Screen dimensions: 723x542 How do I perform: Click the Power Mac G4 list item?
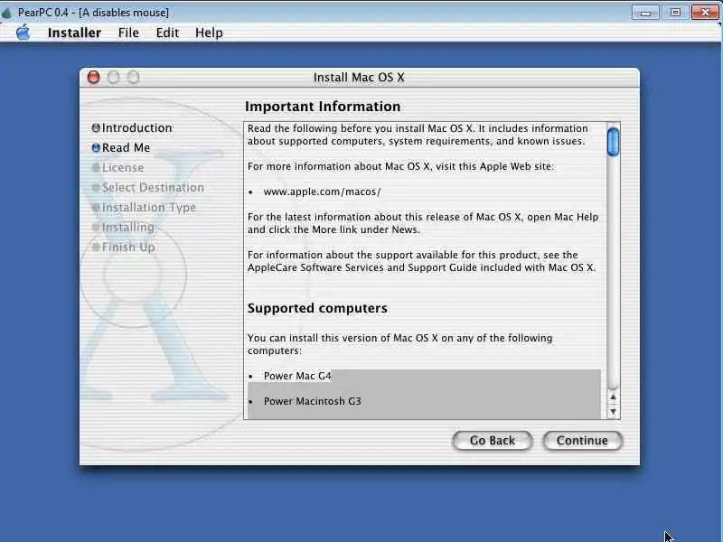click(x=297, y=376)
